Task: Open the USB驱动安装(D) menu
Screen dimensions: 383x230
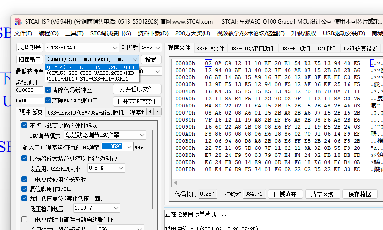Action: pos(344,33)
